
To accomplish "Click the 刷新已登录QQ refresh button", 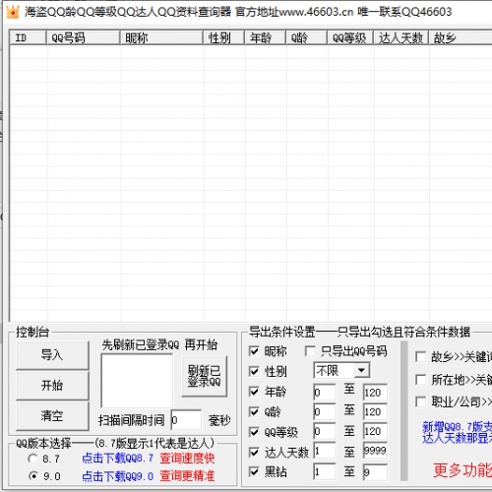I will coord(204,376).
